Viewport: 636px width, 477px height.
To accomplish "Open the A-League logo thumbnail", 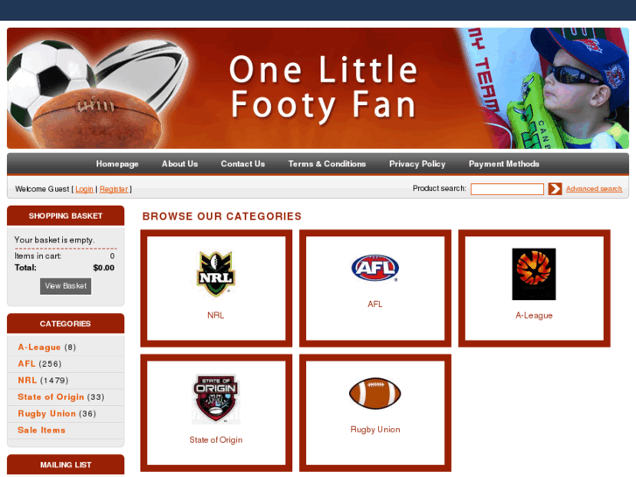I will click(x=534, y=274).
